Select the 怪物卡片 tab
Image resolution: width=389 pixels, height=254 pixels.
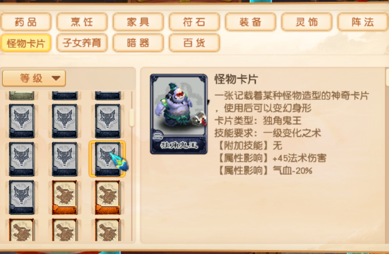click(x=26, y=43)
